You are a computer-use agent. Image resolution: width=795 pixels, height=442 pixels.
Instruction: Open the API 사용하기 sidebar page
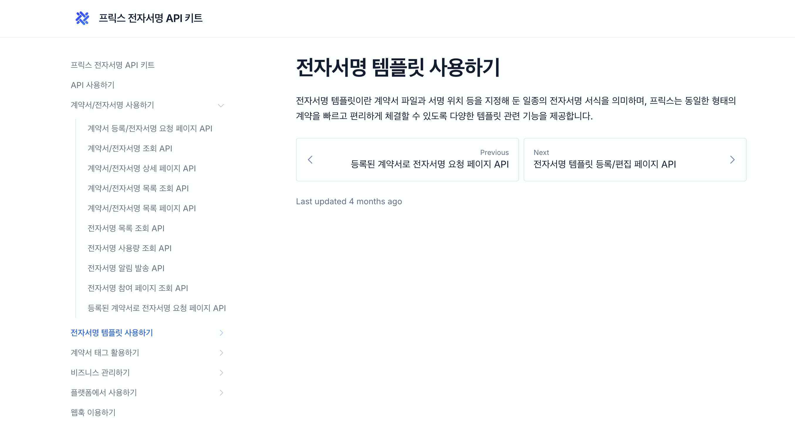pos(93,85)
